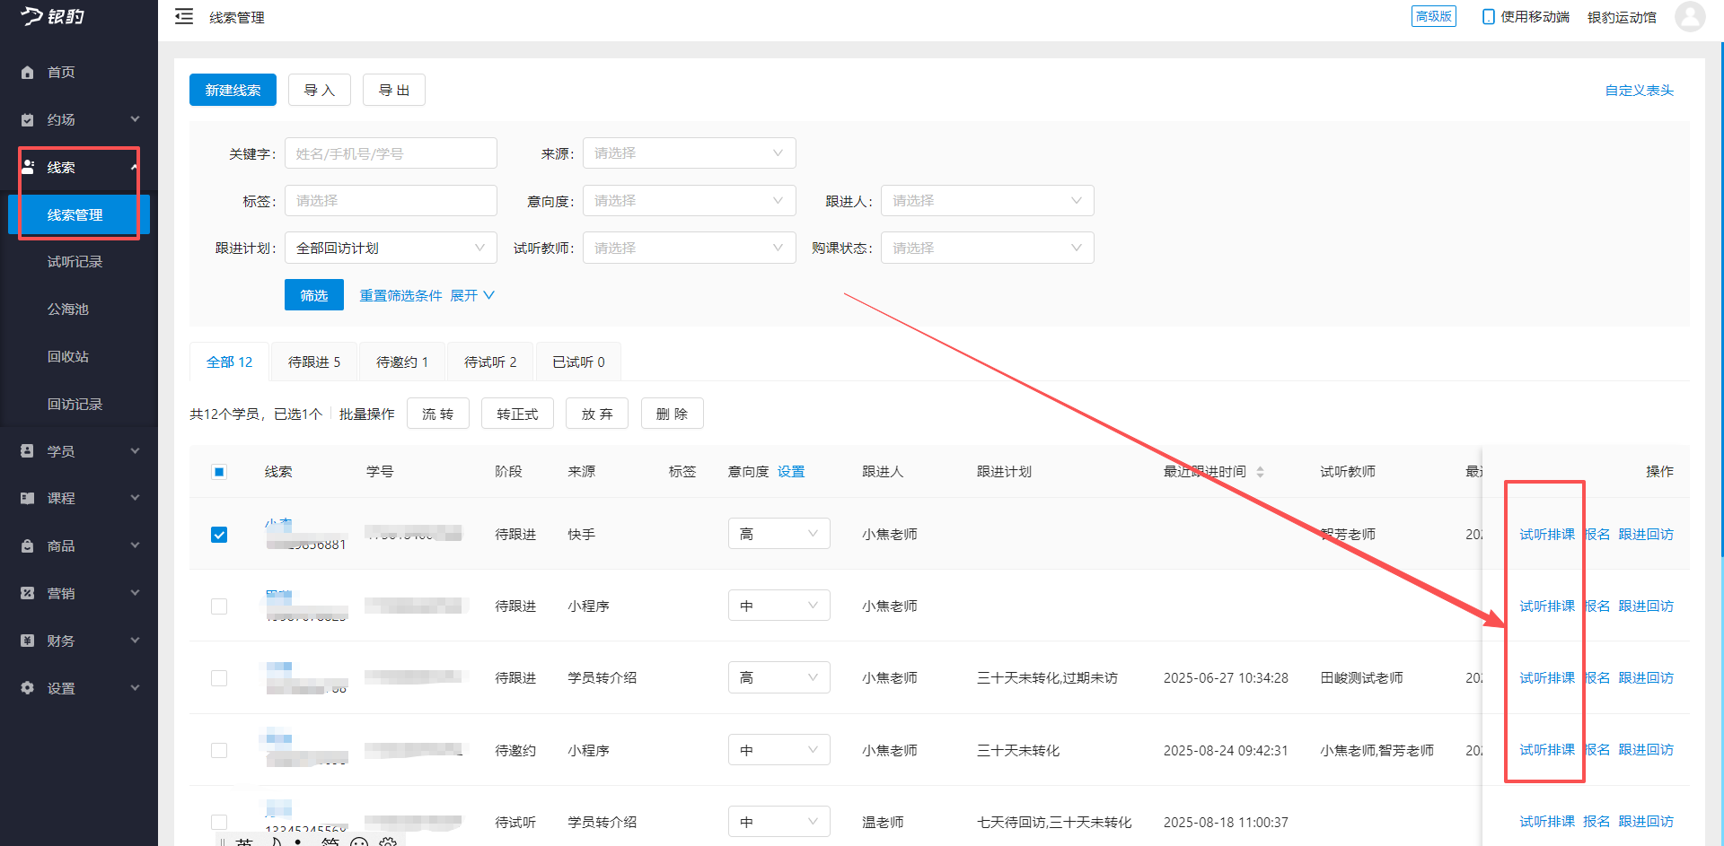Switch to the 待跟进 tab
This screenshot has height=846, width=1724.
[x=313, y=361]
